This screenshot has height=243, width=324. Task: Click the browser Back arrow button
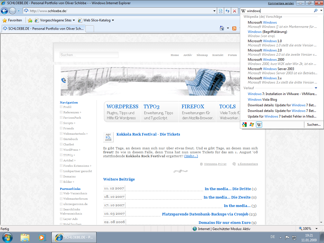click(4, 11)
